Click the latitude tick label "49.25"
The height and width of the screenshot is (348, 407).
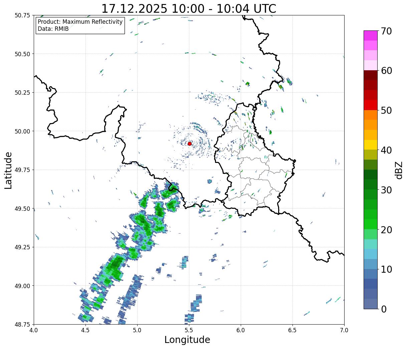pos(22,247)
